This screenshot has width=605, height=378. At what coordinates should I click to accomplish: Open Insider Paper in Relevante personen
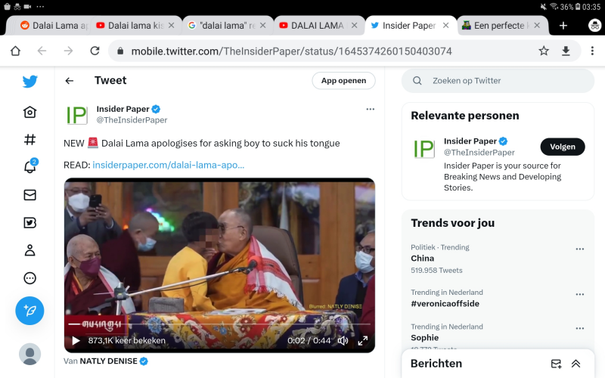click(470, 141)
